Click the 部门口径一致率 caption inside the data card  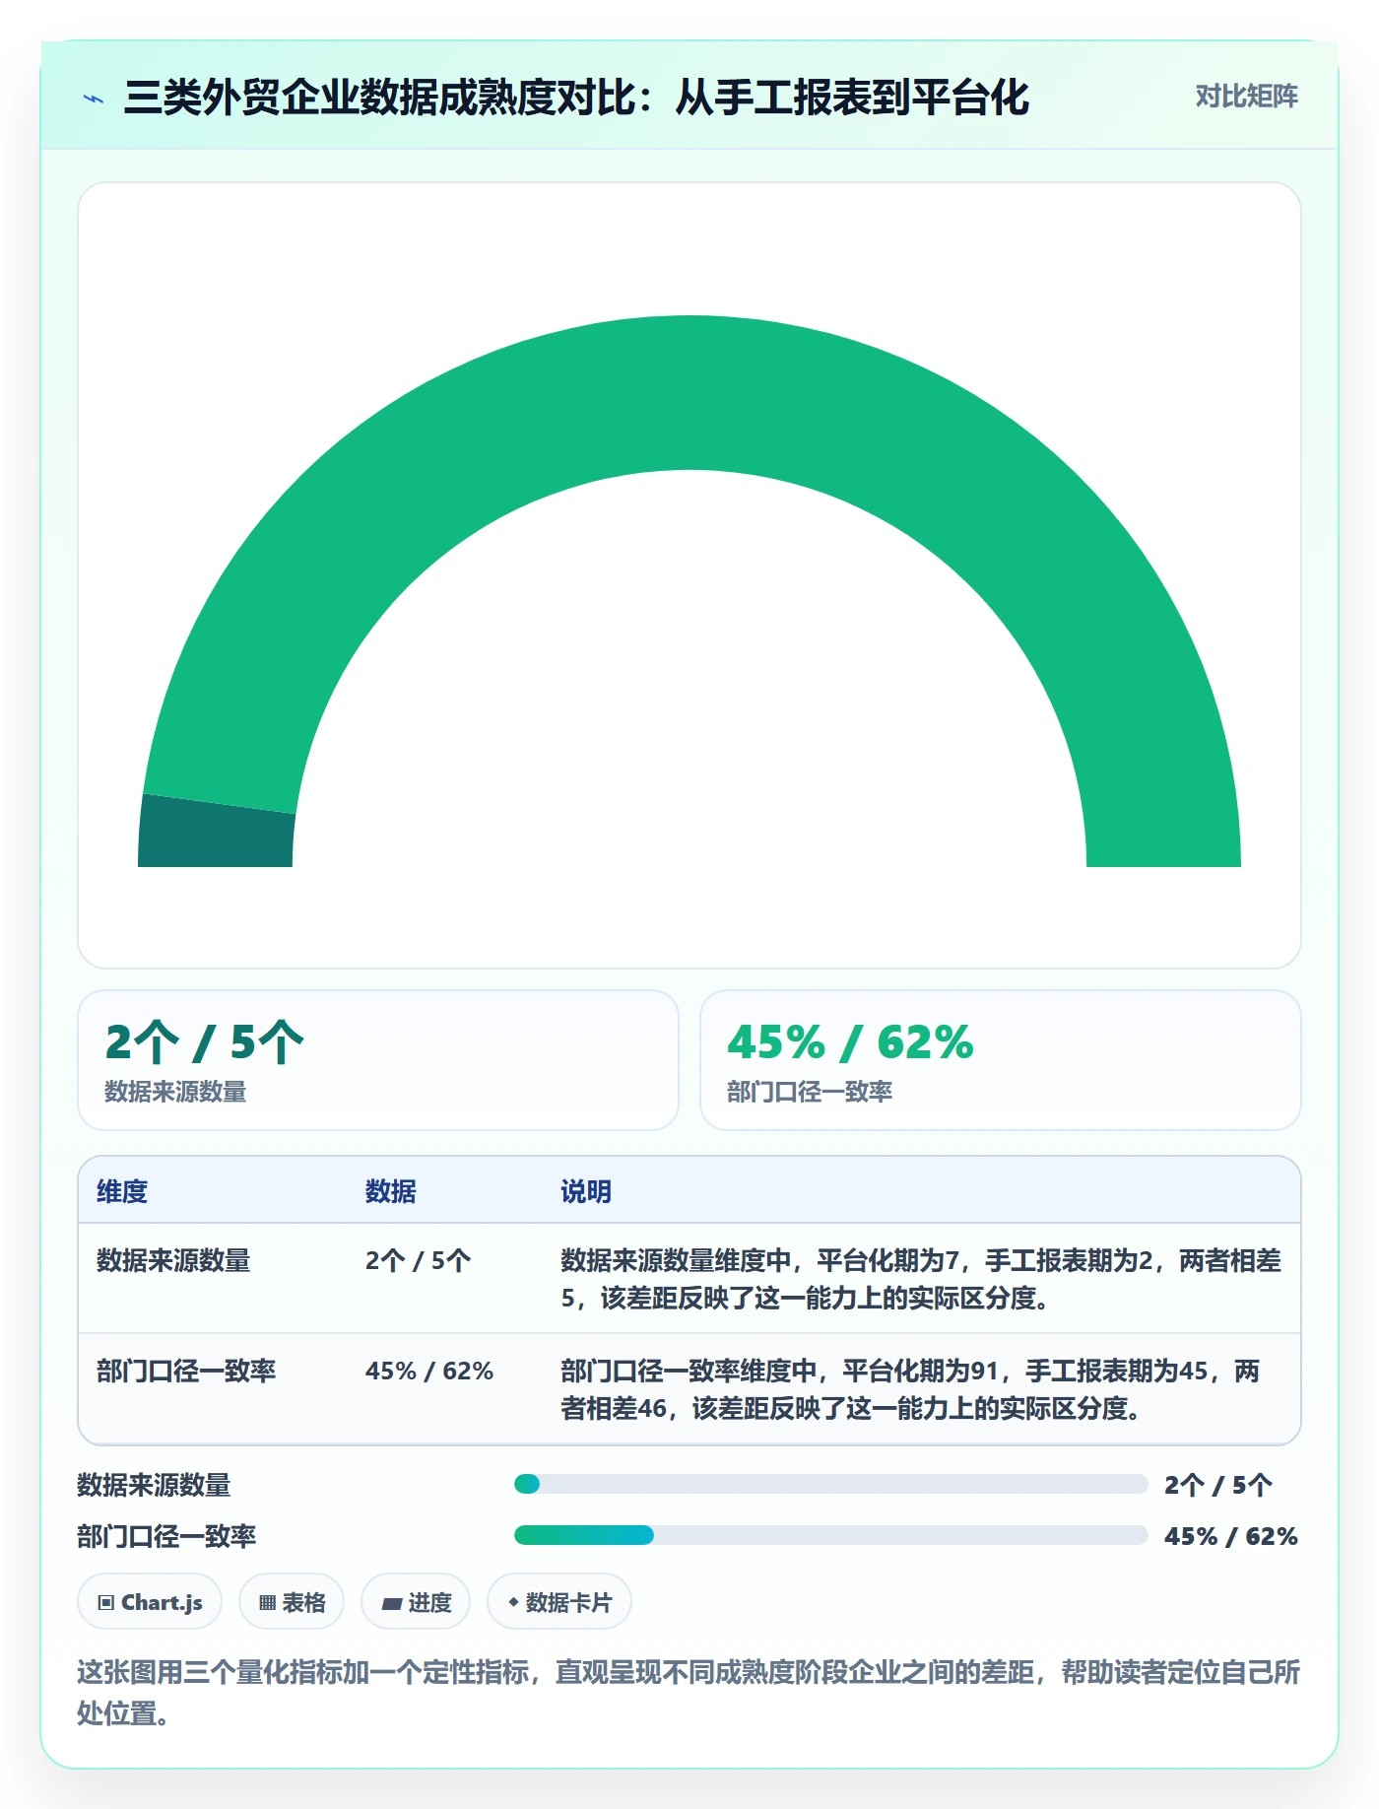(810, 1092)
